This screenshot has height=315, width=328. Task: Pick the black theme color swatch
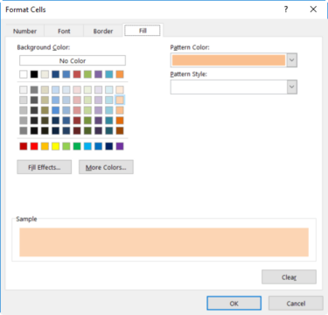(34, 74)
